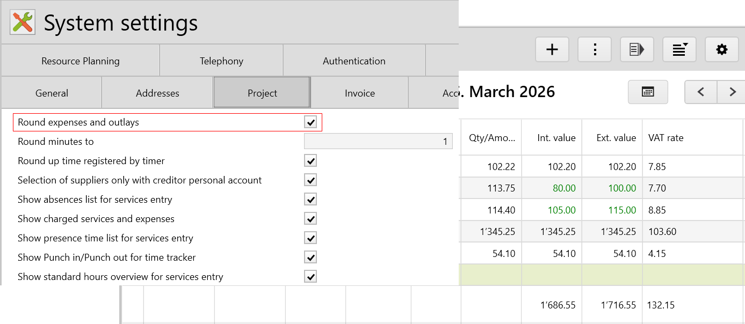Click the System settings wrench icon
Viewport: 745px width, 324px height.
[23, 23]
